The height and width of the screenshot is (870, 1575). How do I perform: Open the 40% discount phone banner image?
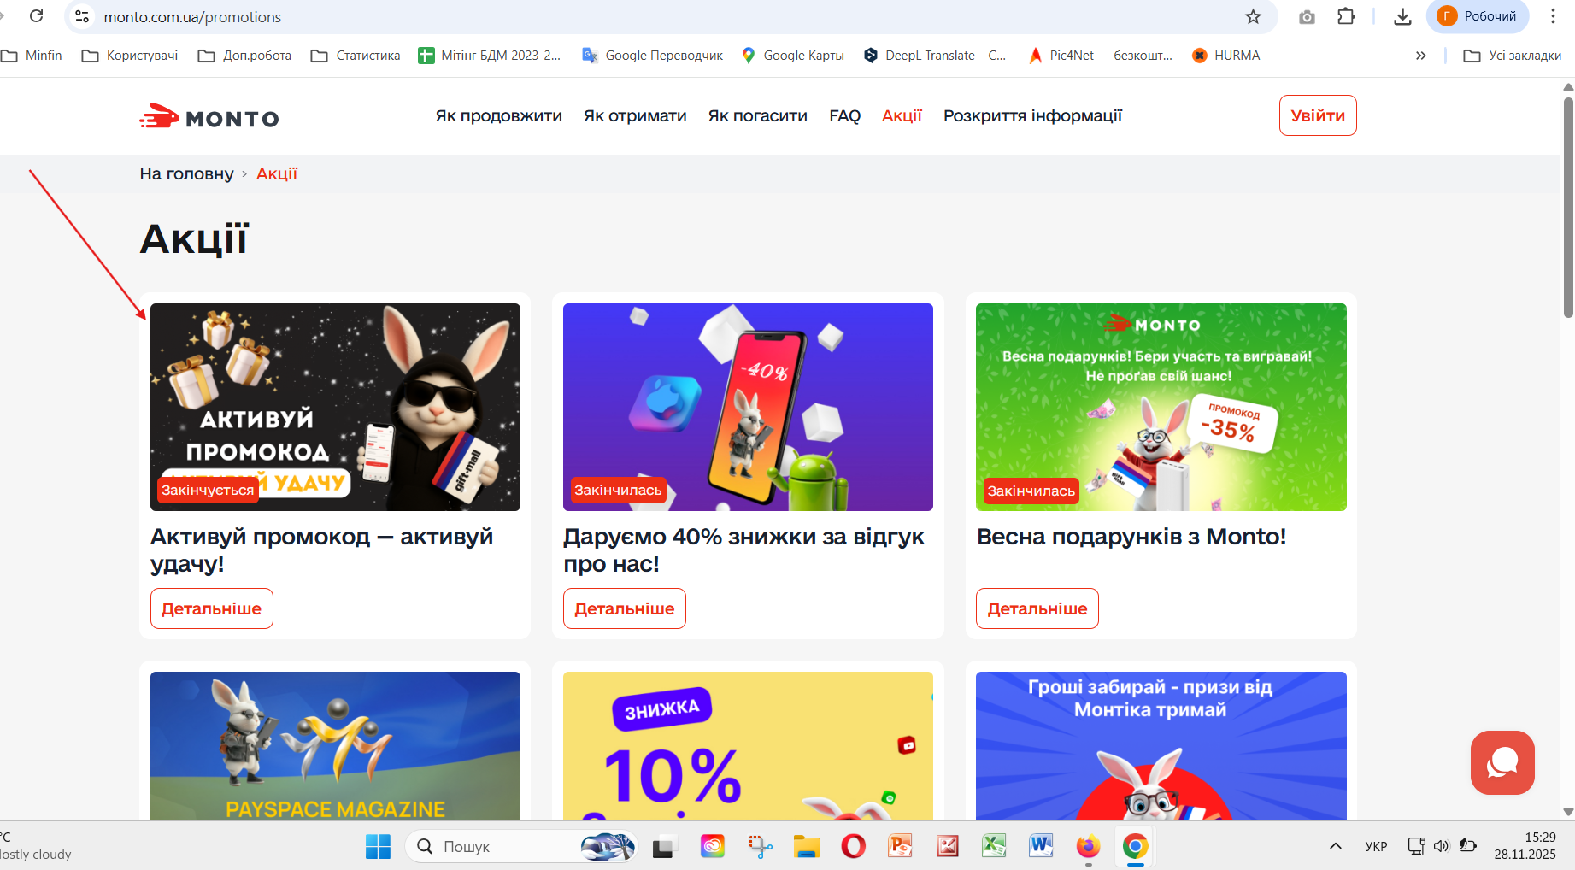coord(748,407)
